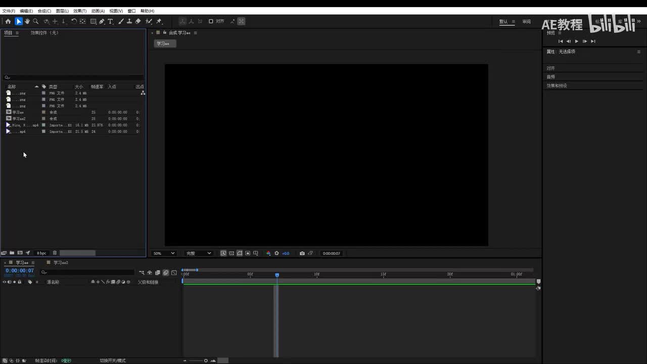Open the composition mini-flowchart in timeline

click(142, 272)
